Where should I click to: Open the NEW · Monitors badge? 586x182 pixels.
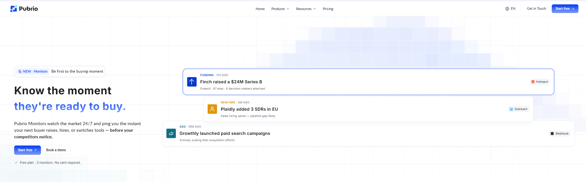click(x=33, y=71)
